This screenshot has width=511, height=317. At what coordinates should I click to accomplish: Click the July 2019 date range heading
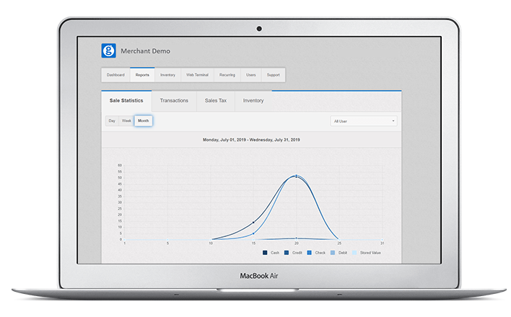[x=251, y=140]
